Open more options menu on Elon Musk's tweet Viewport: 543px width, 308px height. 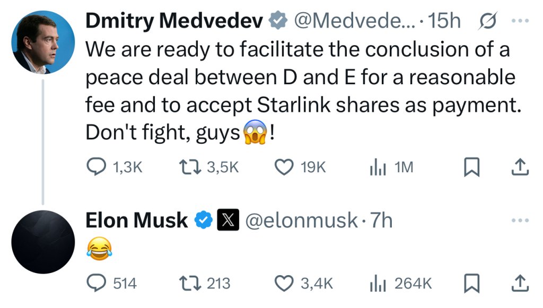(x=520, y=220)
